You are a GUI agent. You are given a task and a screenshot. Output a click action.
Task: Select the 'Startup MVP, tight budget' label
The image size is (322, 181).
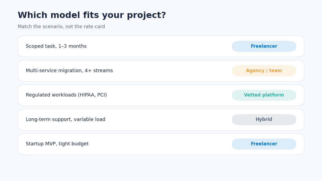coord(57,144)
